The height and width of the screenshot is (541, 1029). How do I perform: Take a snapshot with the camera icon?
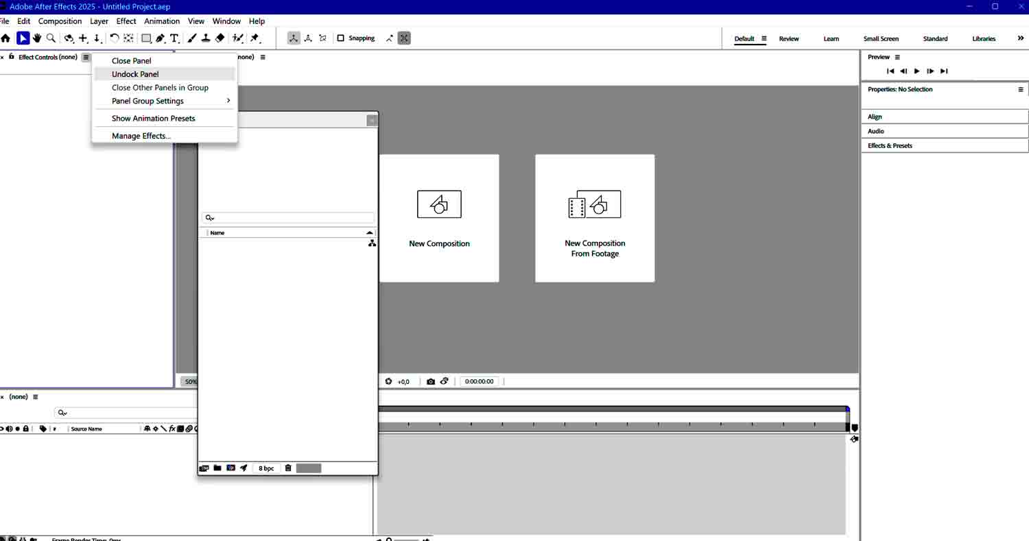pos(431,381)
